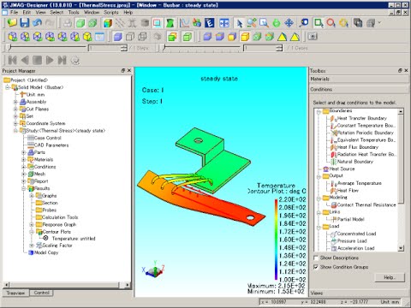Click the cases slider handle
Viewport: 411px width, 308px height.
(164, 48)
